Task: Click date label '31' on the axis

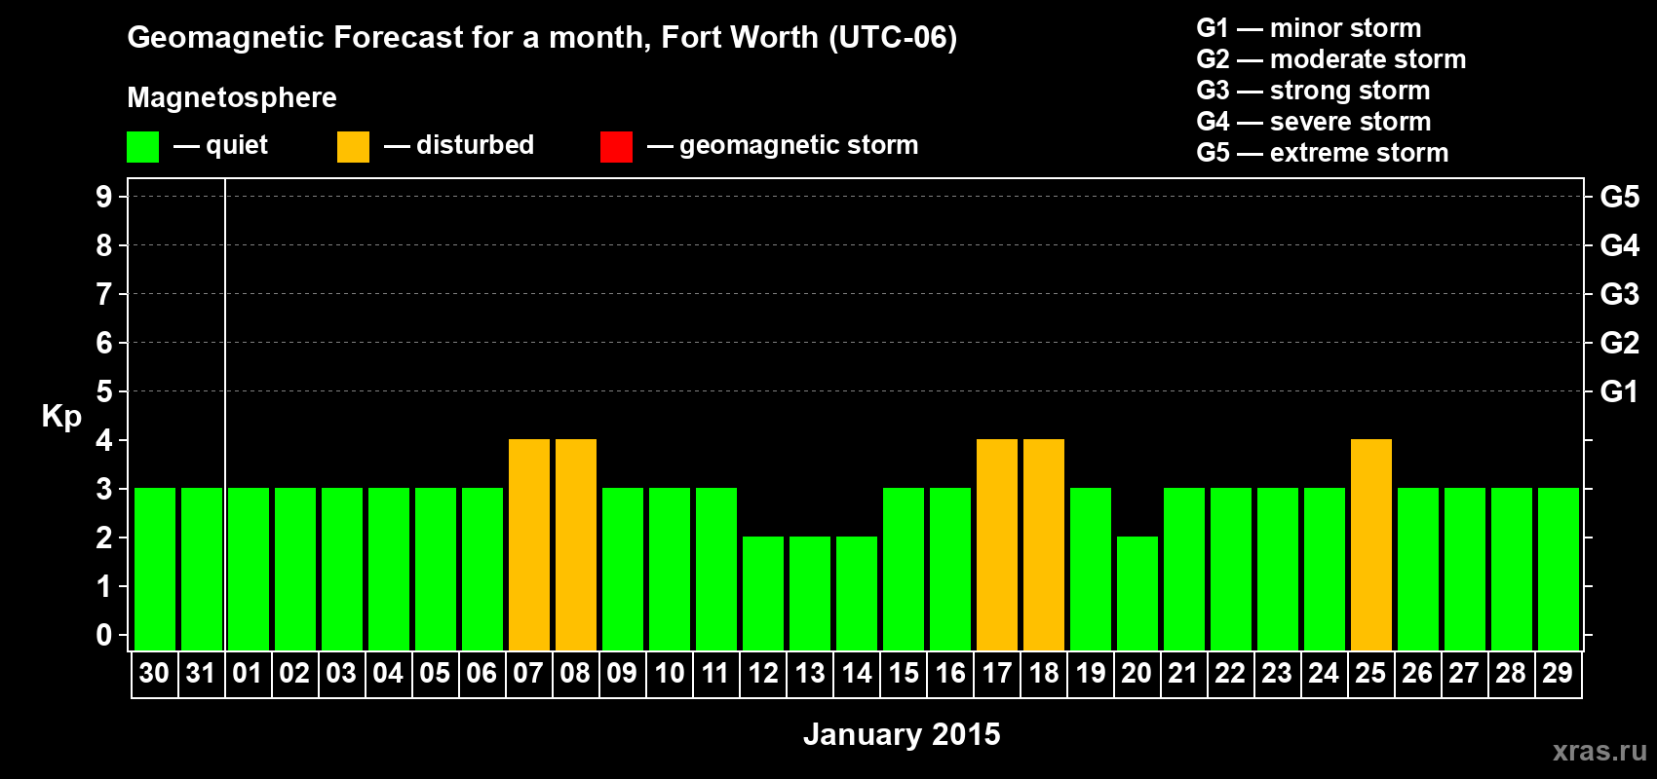Action: pyautogui.click(x=201, y=673)
